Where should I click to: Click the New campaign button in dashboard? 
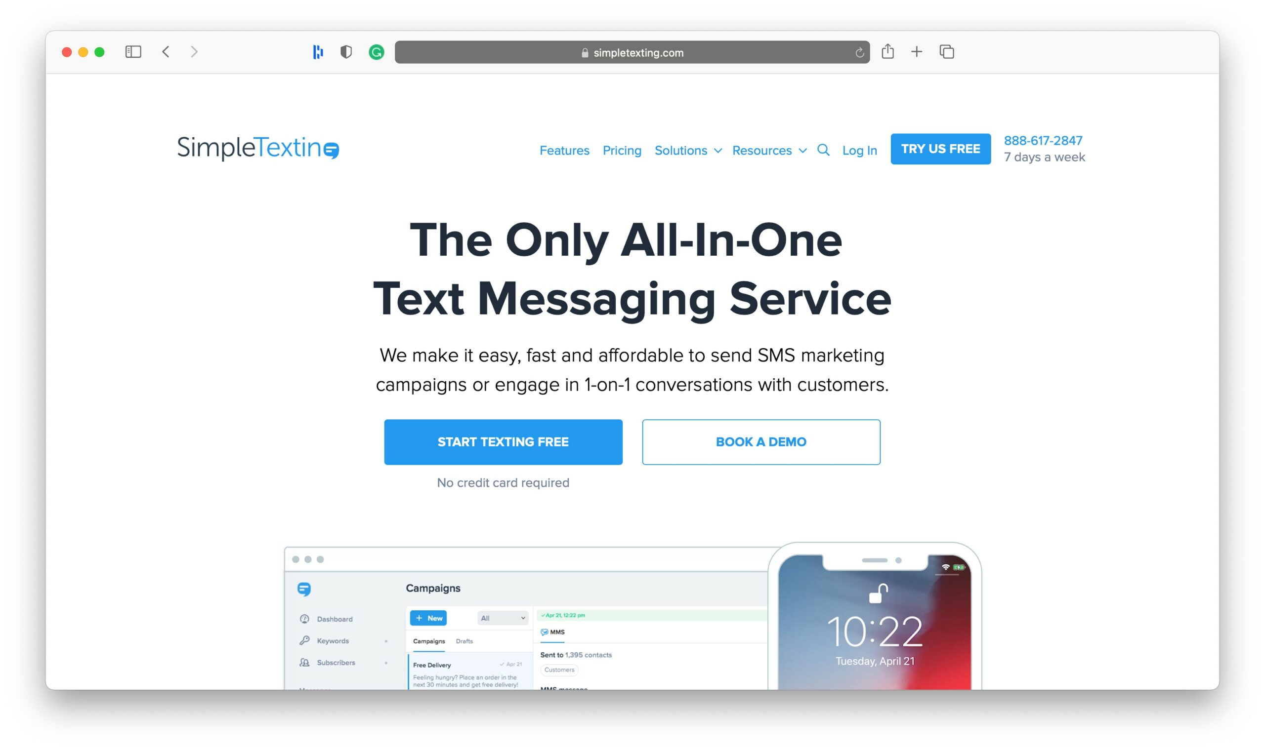429,618
